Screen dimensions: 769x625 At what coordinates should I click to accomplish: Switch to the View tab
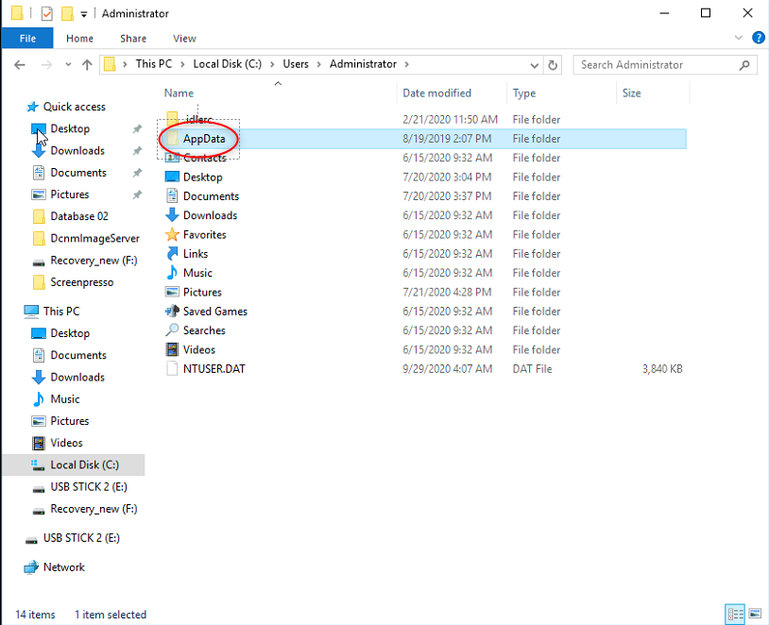click(184, 39)
